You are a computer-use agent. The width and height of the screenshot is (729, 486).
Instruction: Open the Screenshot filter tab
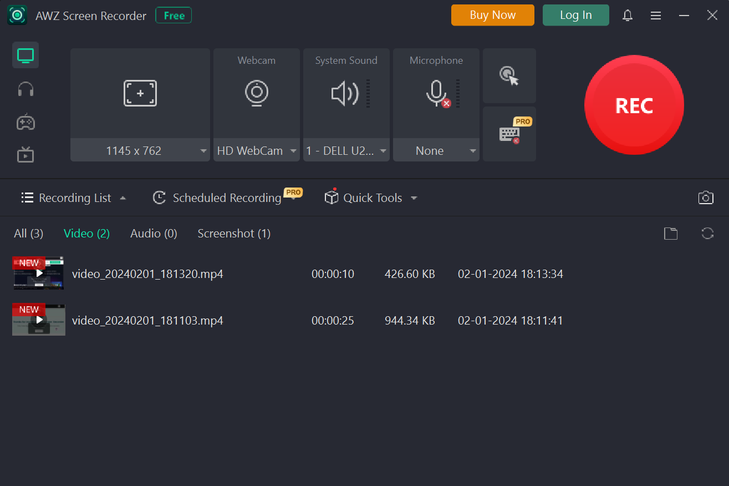[x=233, y=233]
